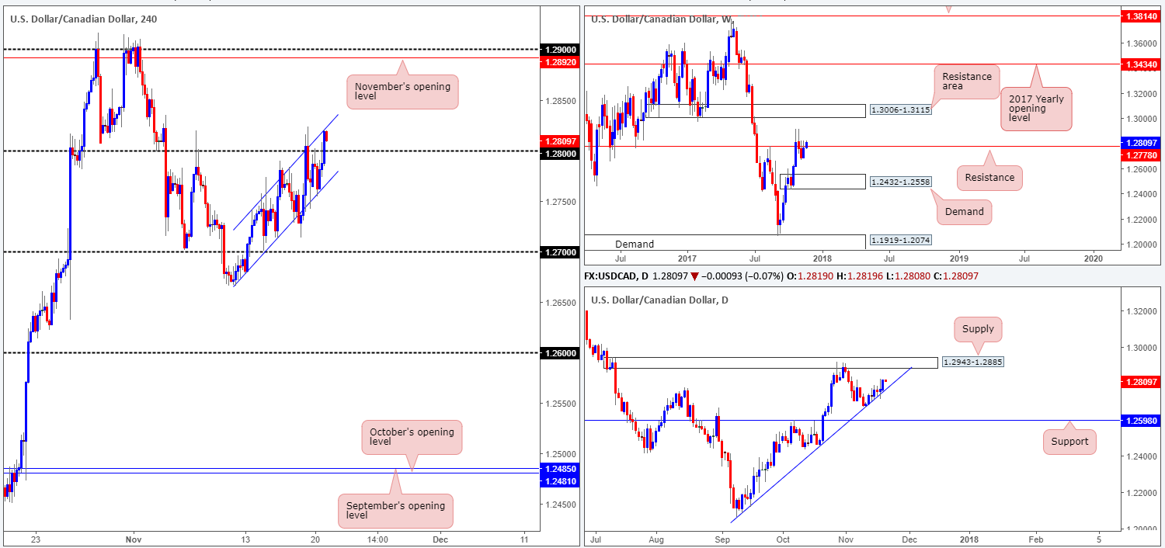Click the 2019 label on the weekly time axis
The width and height of the screenshot is (1165, 548).
click(x=958, y=257)
